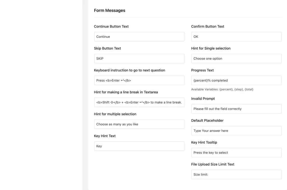
Task: Focus the Key Hint Tooltip input
Action: pyautogui.click(x=236, y=152)
